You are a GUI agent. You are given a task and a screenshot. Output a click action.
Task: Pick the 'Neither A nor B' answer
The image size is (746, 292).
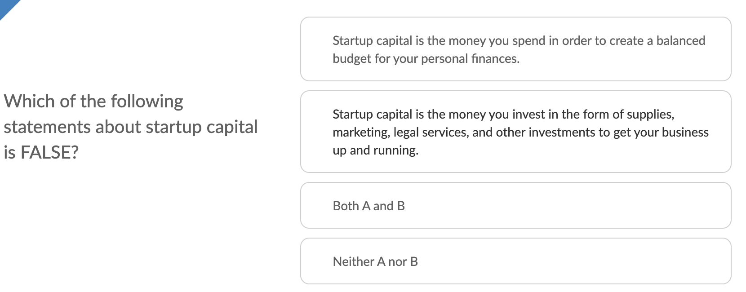515,261
